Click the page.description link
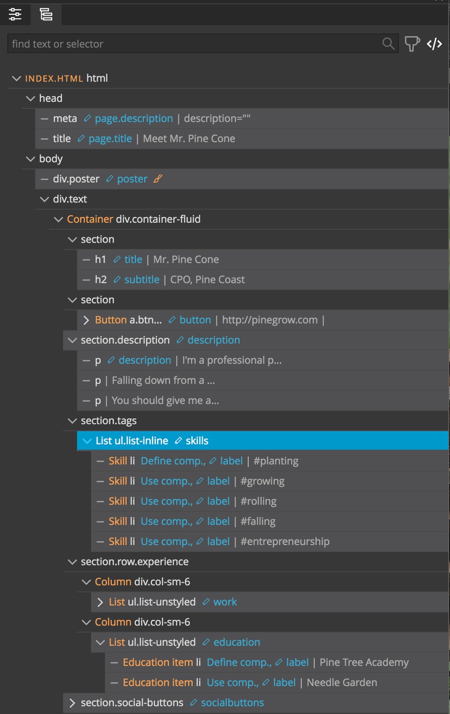450x714 pixels. coord(134,118)
